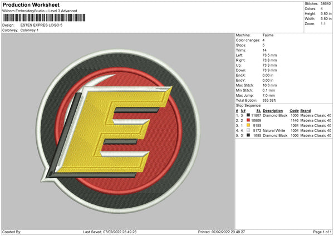Click the yellow swatch beside stitch count 9155
Image resolution: width=334 pixels, height=236 pixels.
pyautogui.click(x=248, y=125)
